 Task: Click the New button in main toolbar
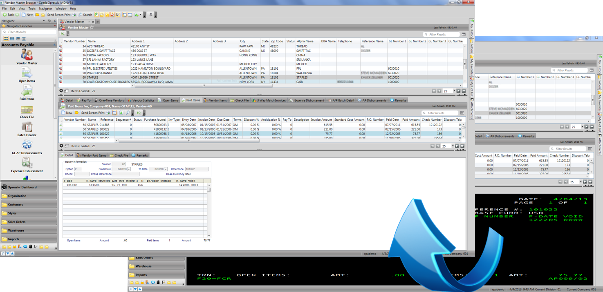click(x=27, y=15)
